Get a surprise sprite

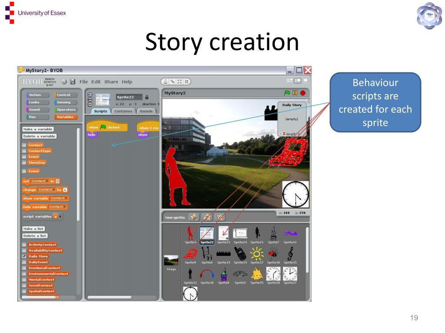pos(219,217)
